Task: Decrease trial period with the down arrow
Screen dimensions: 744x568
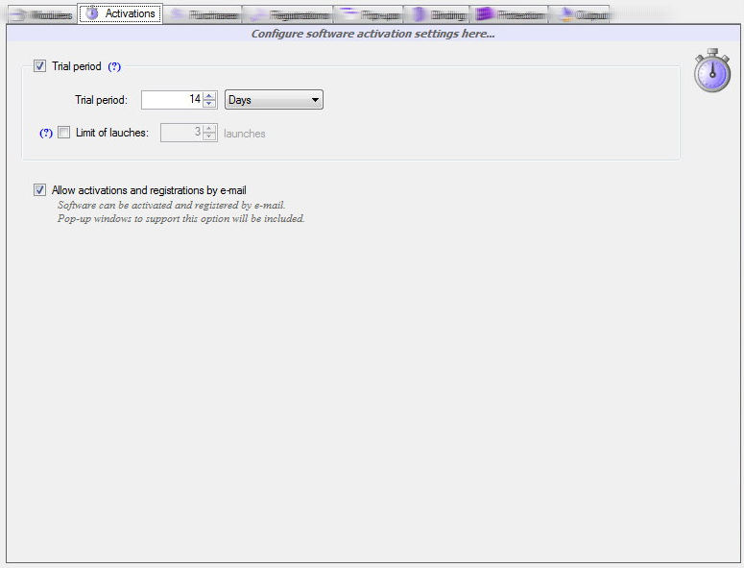Action: (209, 104)
